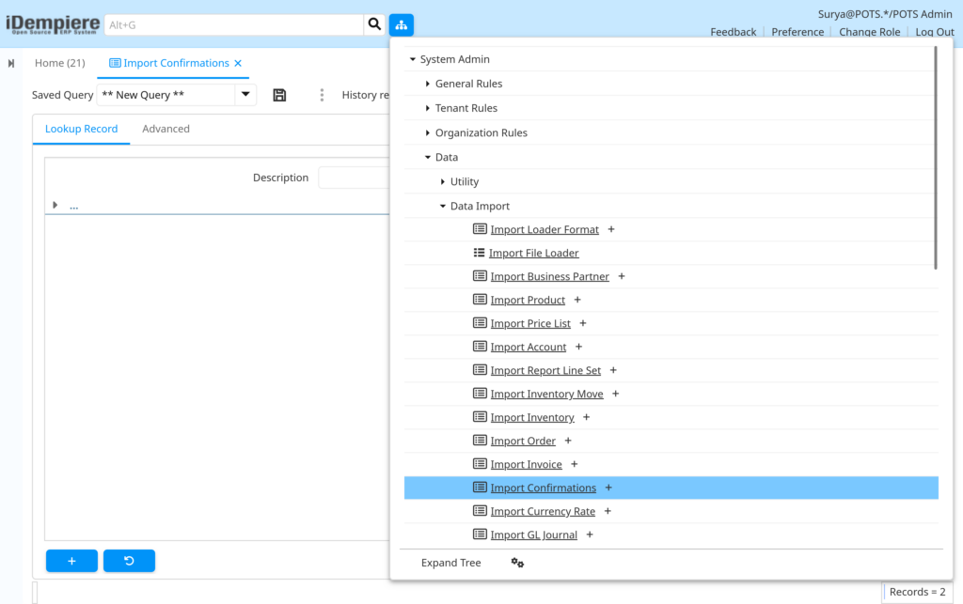Open the Import GL Journal link
963x604 pixels.
click(x=534, y=534)
